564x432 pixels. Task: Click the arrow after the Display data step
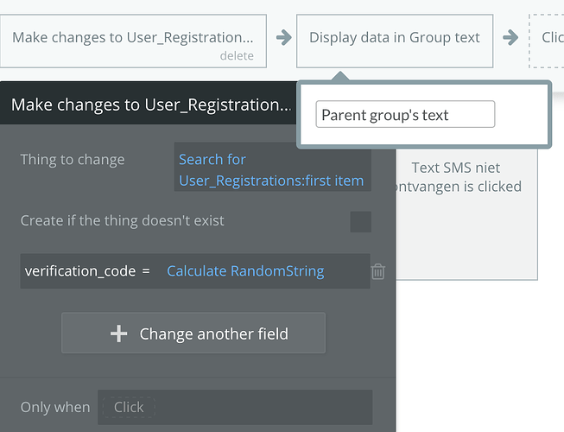tap(510, 37)
